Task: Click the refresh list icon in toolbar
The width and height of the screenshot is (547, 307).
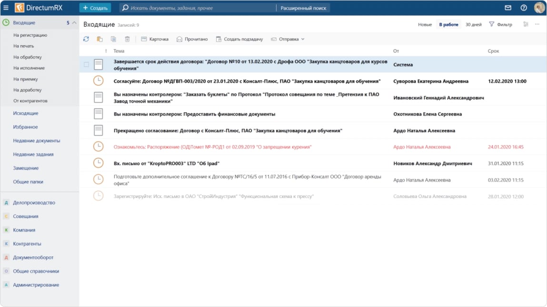Action: click(x=86, y=39)
